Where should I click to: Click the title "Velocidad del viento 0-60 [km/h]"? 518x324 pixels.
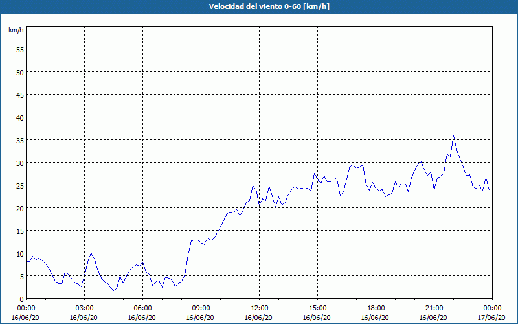tap(269, 6)
